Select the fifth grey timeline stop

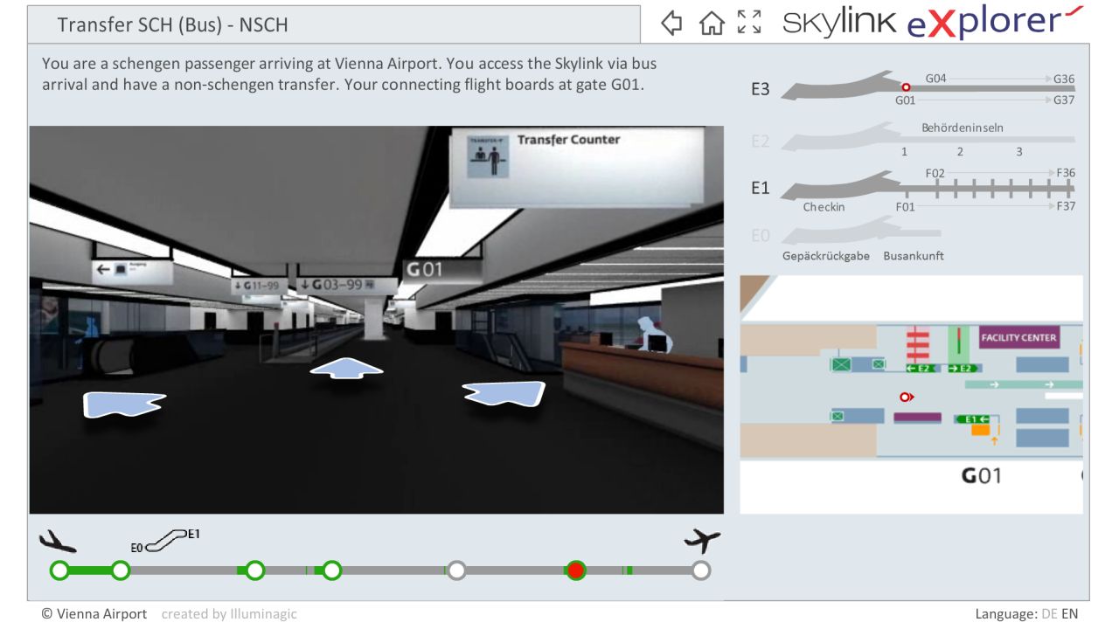coord(455,570)
